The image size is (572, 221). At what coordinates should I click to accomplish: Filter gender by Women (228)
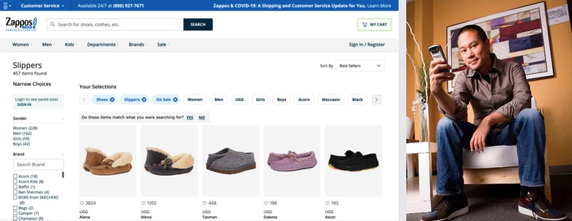(25, 128)
